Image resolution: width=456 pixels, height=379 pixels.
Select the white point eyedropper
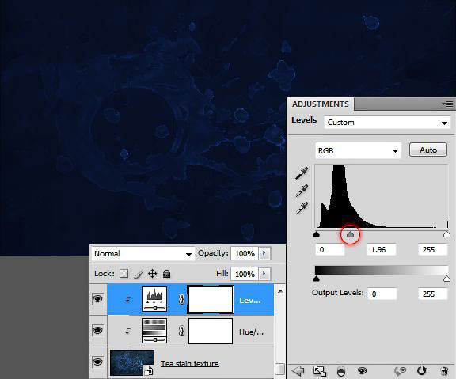[302, 208]
